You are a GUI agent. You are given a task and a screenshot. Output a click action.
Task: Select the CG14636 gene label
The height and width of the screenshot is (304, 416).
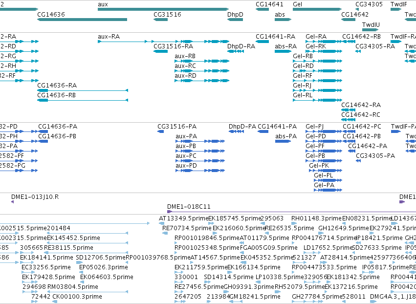(x=51, y=14)
